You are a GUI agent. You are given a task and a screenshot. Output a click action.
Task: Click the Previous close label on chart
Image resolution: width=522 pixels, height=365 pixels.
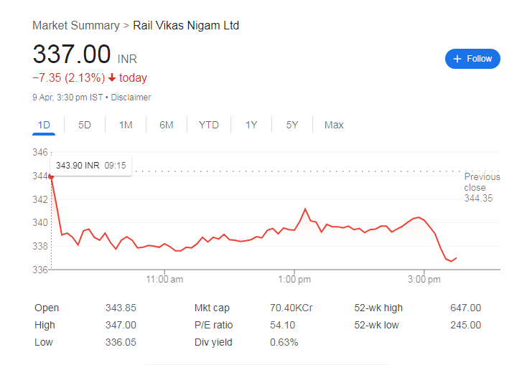[482, 182]
